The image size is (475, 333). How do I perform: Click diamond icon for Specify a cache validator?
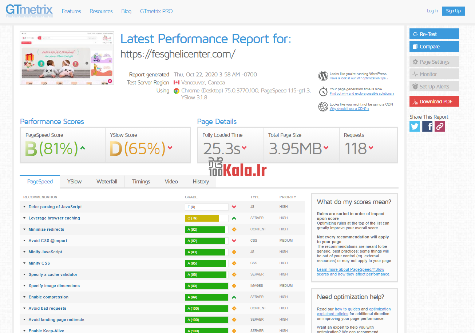234,274
